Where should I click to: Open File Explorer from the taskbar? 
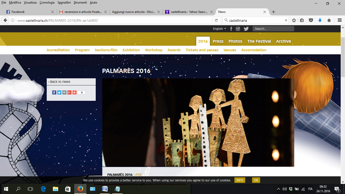56,189
